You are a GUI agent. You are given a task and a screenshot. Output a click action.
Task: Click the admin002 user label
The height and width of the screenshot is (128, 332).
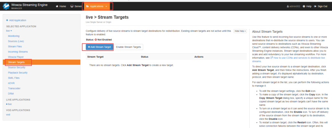(293, 6)
